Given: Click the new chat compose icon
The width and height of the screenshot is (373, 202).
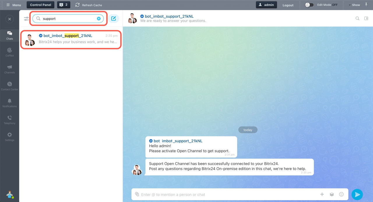Looking at the screenshot, I should 114,19.
